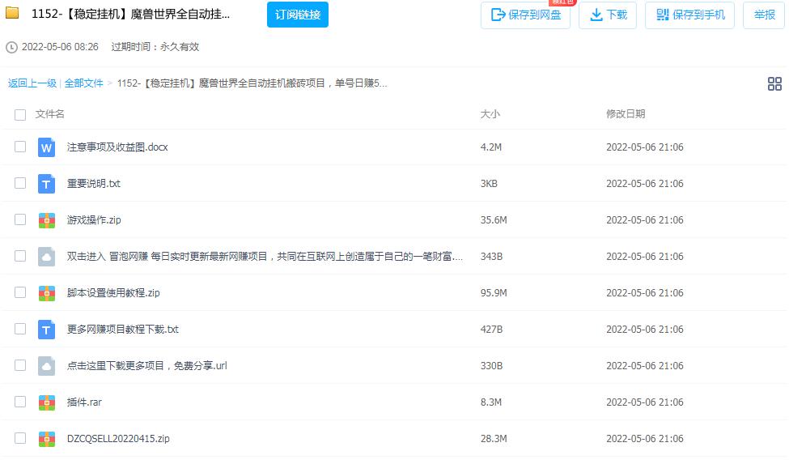Screen dimensions: 789x464
Task: Switch to grid view icon
Action: pyautogui.click(x=774, y=83)
